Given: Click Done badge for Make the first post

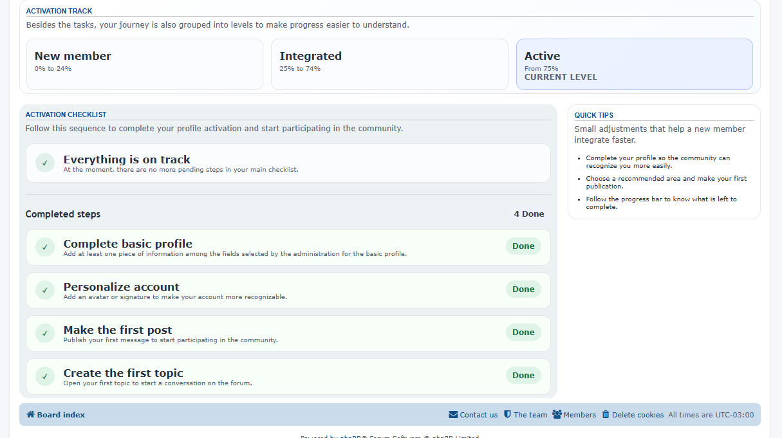Looking at the screenshot, I should (523, 333).
